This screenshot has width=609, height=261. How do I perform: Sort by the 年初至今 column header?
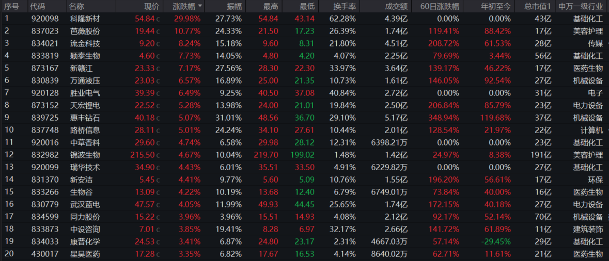coord(496,6)
